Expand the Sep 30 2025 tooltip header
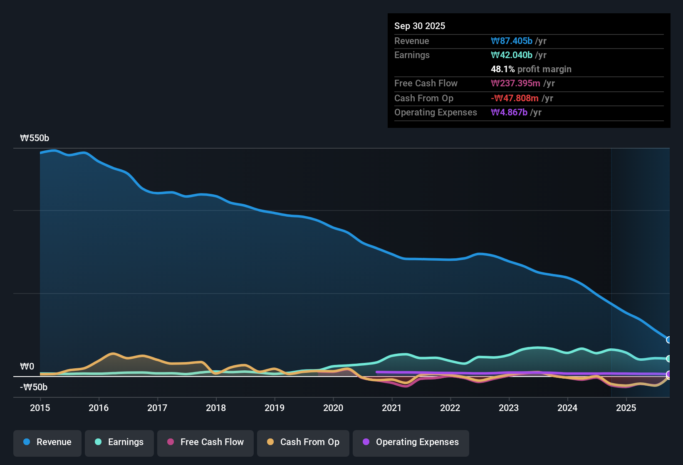The image size is (683, 465). coord(420,26)
